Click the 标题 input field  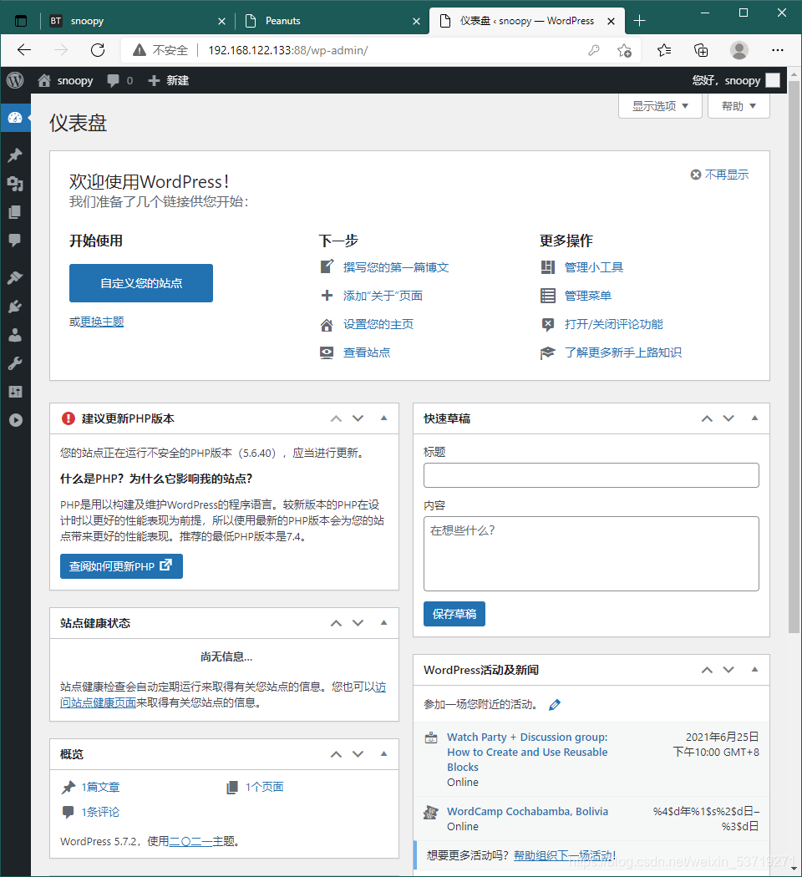[591, 475]
